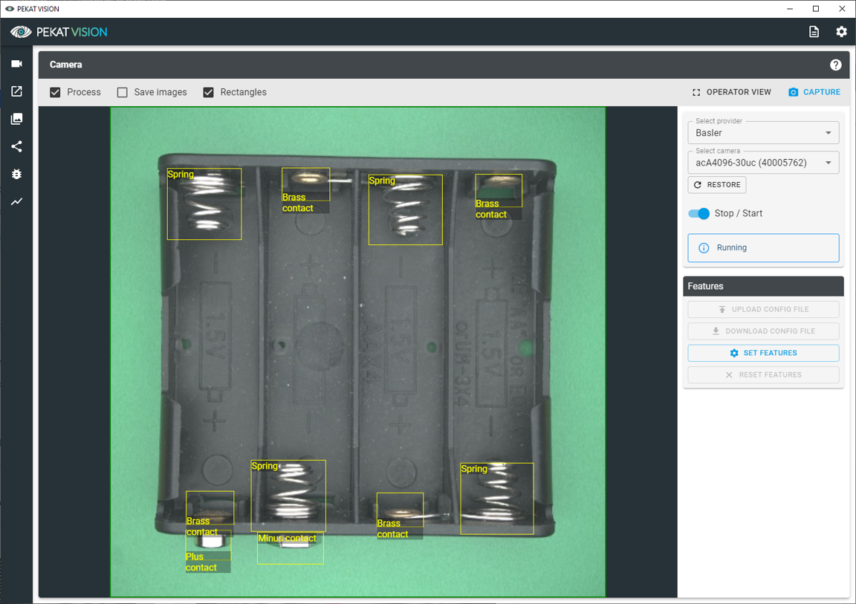This screenshot has width=856, height=604.
Task: Click the Set Features button
Action: 763,353
